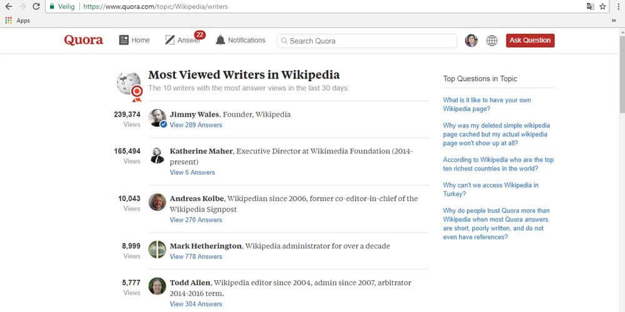This screenshot has width=625, height=312.
Task: Open Chrome's three-dot menu
Action: point(618,6)
